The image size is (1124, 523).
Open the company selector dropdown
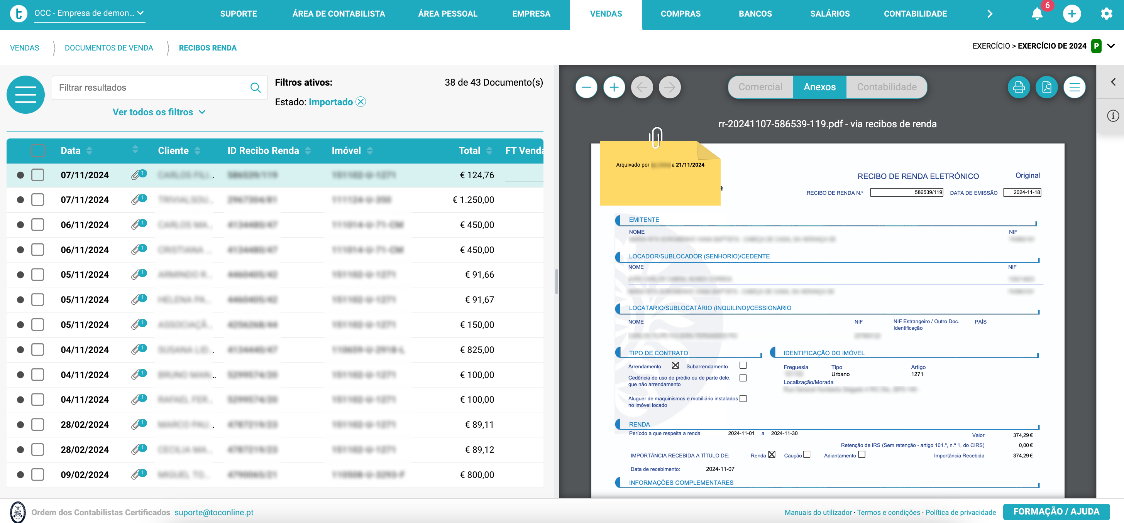tap(90, 13)
